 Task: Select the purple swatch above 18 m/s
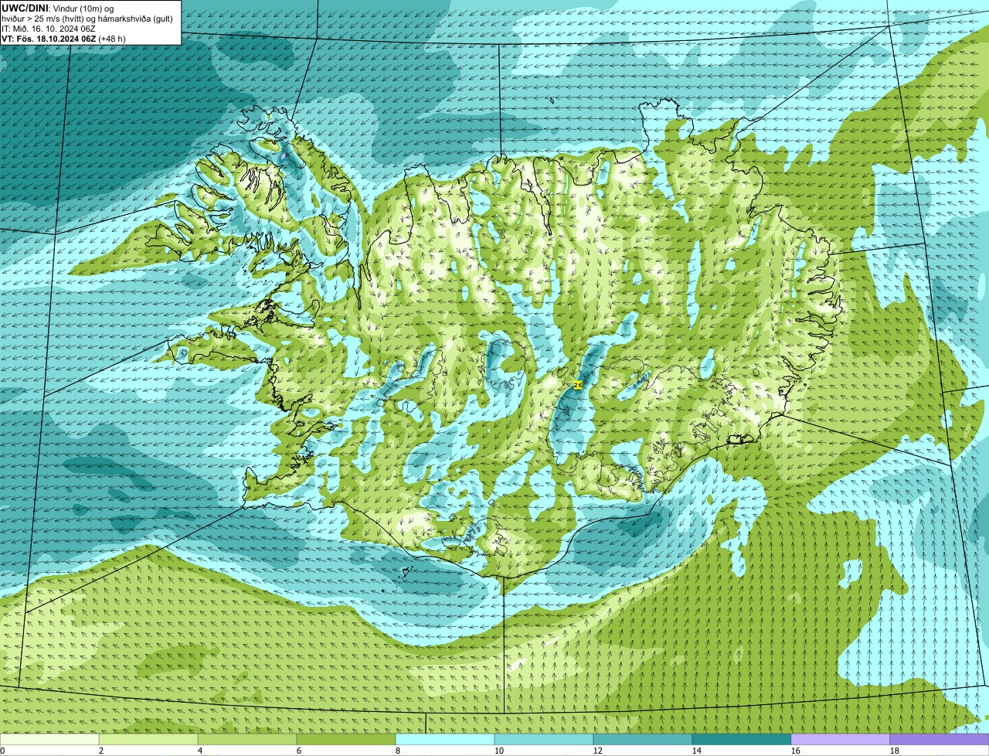tap(940, 740)
